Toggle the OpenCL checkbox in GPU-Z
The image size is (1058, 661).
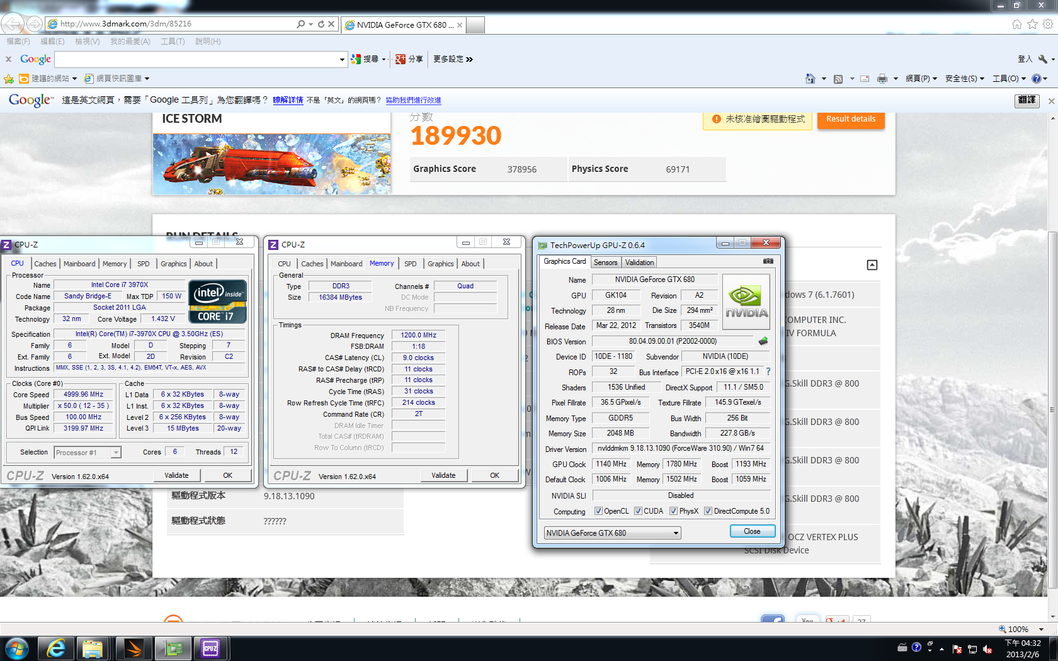pos(598,511)
